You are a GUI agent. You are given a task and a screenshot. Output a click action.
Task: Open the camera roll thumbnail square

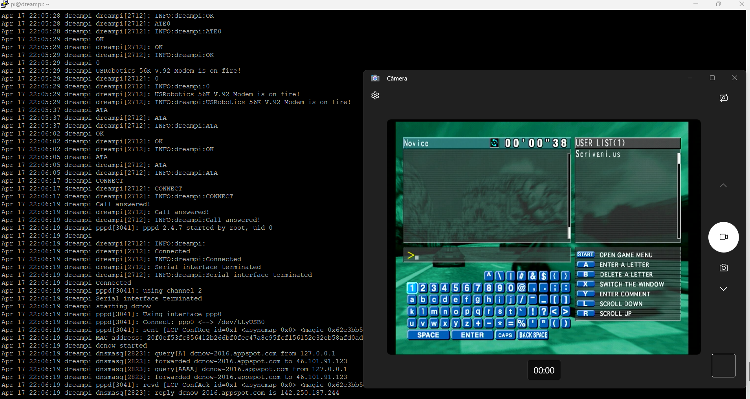pos(724,366)
